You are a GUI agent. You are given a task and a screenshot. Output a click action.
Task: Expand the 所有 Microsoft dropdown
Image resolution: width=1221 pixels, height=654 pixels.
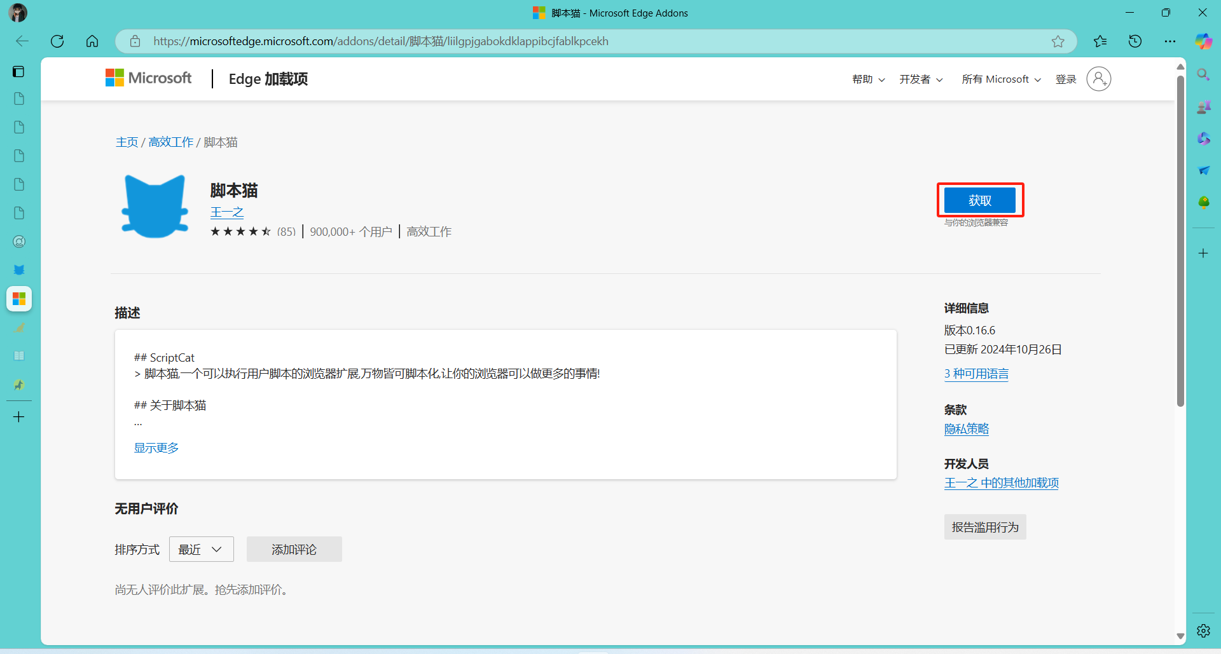[x=1001, y=79]
